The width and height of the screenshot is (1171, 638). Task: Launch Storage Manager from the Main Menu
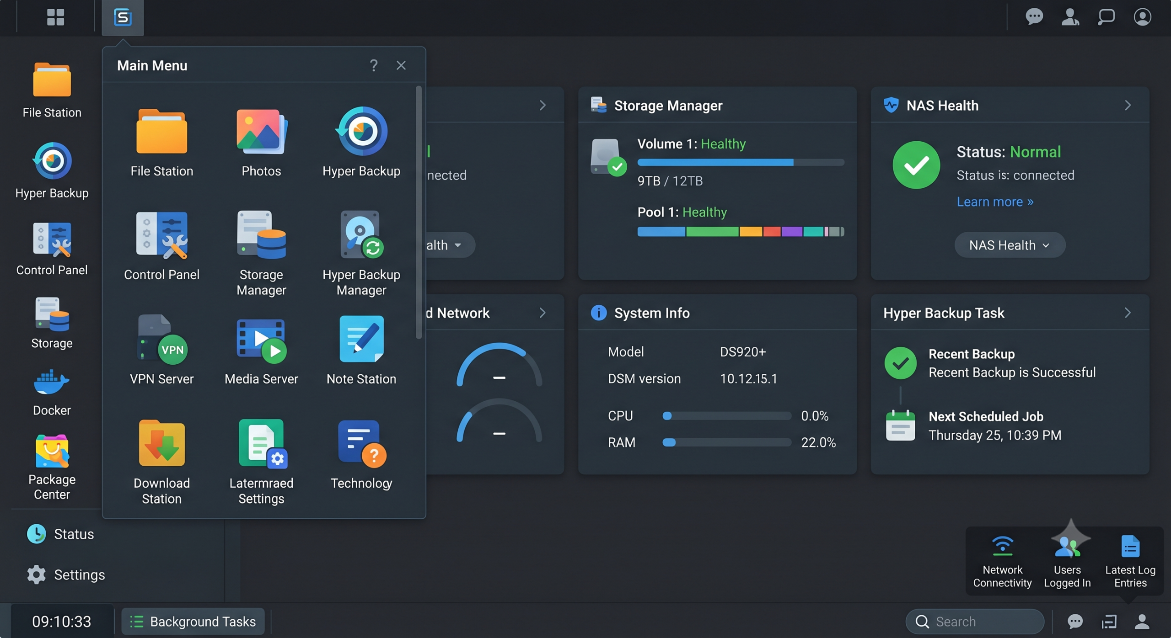(x=261, y=254)
